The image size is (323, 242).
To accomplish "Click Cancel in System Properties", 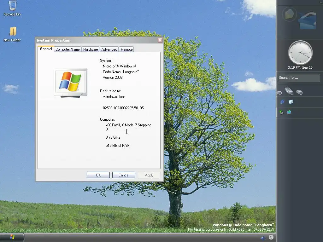I will click(124, 175).
